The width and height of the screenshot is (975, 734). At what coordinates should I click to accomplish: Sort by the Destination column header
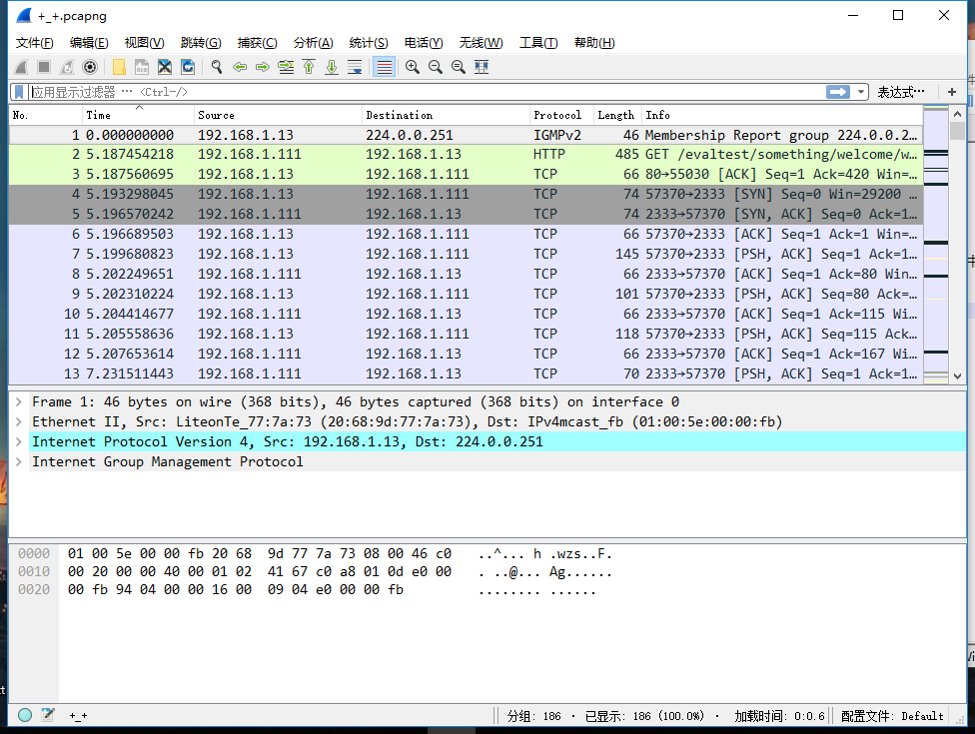click(x=446, y=115)
